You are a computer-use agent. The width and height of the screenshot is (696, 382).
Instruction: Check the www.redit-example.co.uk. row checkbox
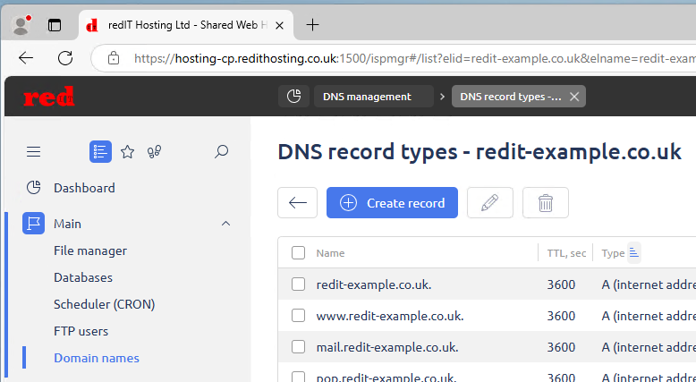(298, 316)
